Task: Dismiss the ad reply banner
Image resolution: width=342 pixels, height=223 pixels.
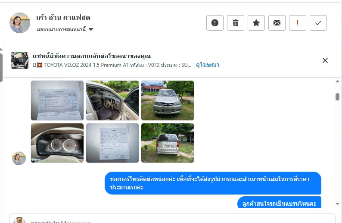Action: point(325,60)
